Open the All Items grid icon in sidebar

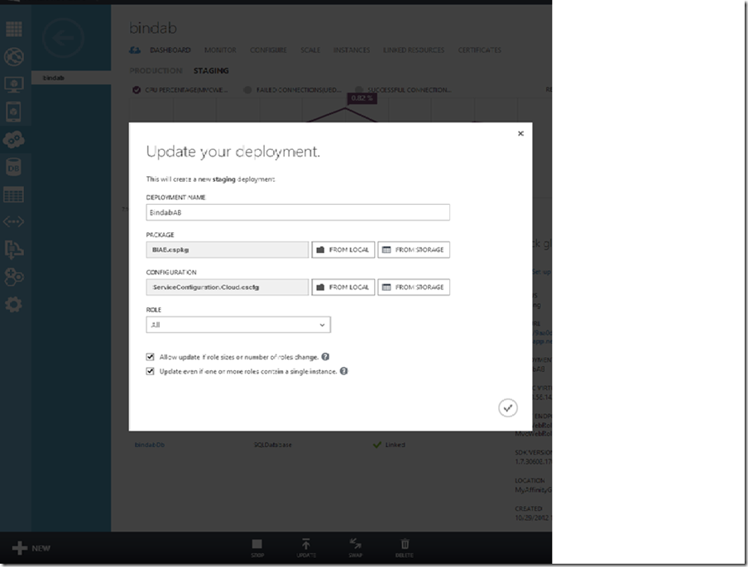(14, 29)
